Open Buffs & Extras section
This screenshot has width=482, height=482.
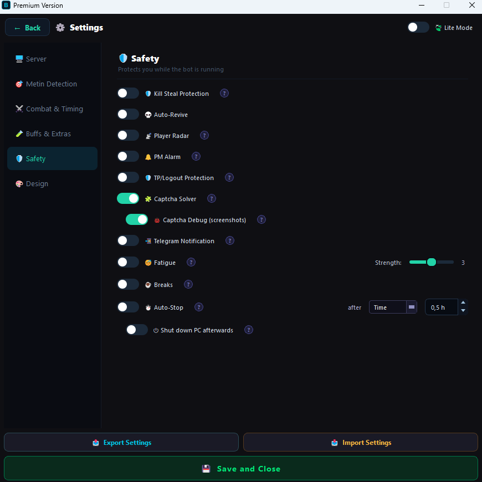[52, 134]
